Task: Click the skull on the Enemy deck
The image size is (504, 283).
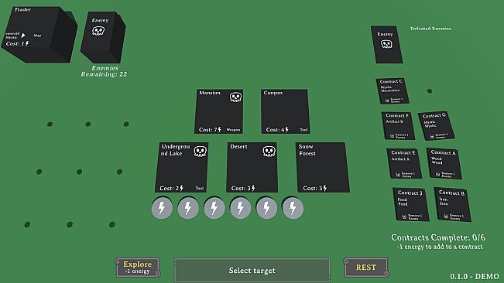Action: pos(98,31)
